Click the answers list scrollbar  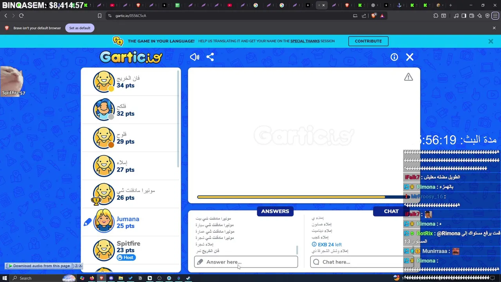pyautogui.click(x=297, y=249)
